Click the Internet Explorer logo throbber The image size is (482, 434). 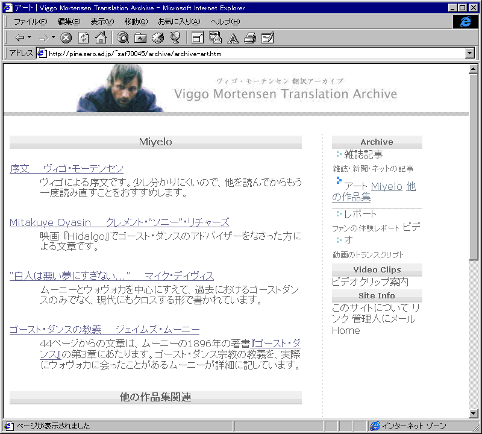coord(466,22)
